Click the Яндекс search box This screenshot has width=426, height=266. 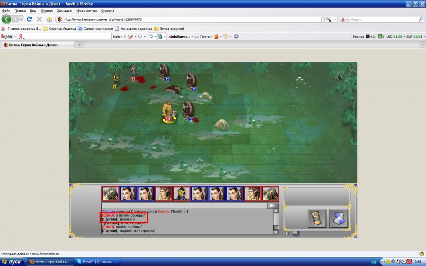[x=383, y=19]
